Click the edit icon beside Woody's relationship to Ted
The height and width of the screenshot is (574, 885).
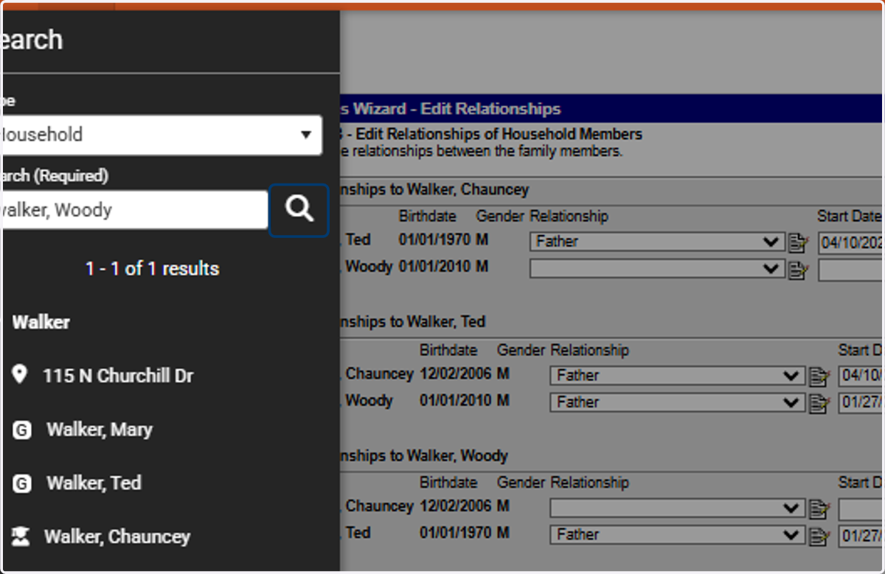pyautogui.click(x=818, y=405)
